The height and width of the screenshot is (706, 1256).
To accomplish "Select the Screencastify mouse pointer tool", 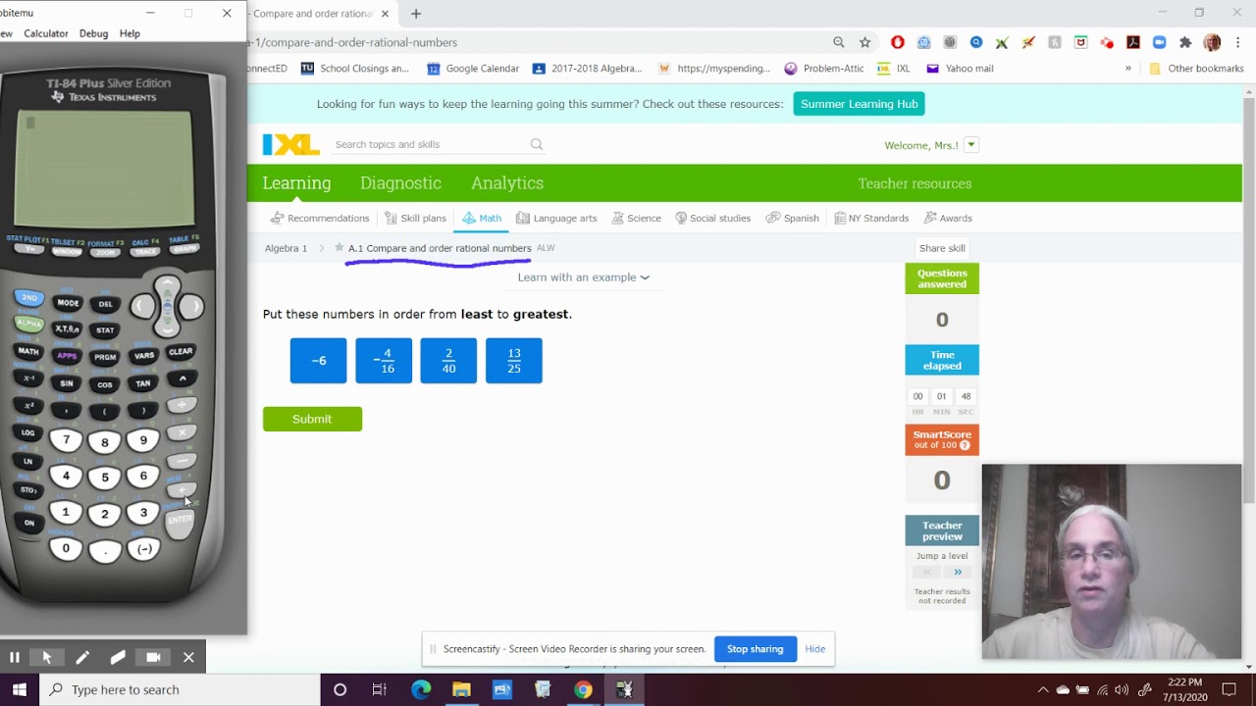I will pyautogui.click(x=47, y=657).
